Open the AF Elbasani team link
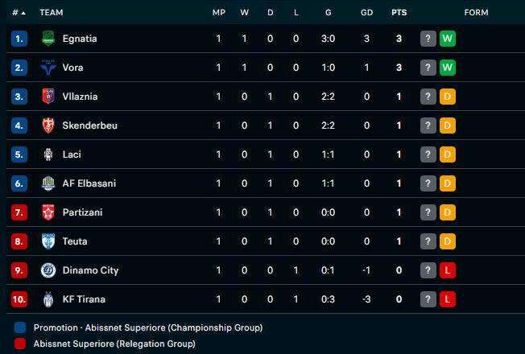The image size is (525, 354). click(89, 183)
